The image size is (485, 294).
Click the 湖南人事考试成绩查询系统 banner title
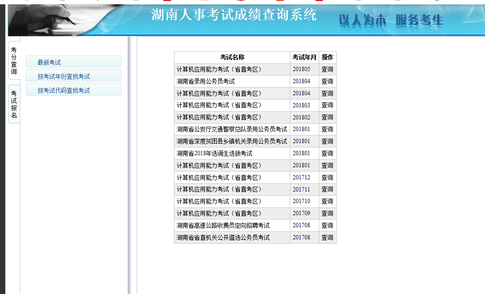tap(234, 15)
